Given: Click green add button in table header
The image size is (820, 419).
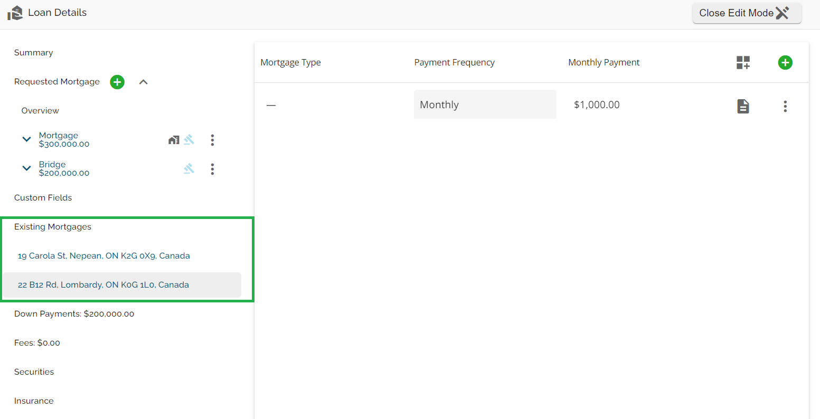Looking at the screenshot, I should coord(785,62).
